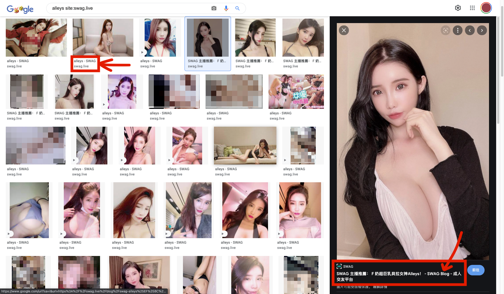Close the image preview panel
Screen dimensions: 504x294
(x=344, y=30)
